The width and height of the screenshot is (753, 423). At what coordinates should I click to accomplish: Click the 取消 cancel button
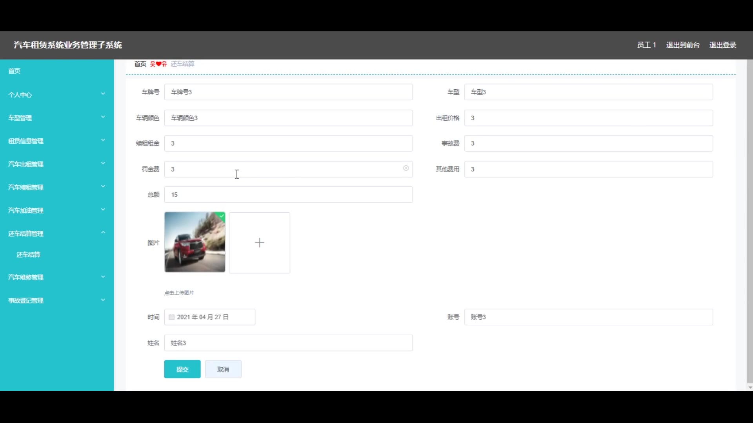click(223, 369)
